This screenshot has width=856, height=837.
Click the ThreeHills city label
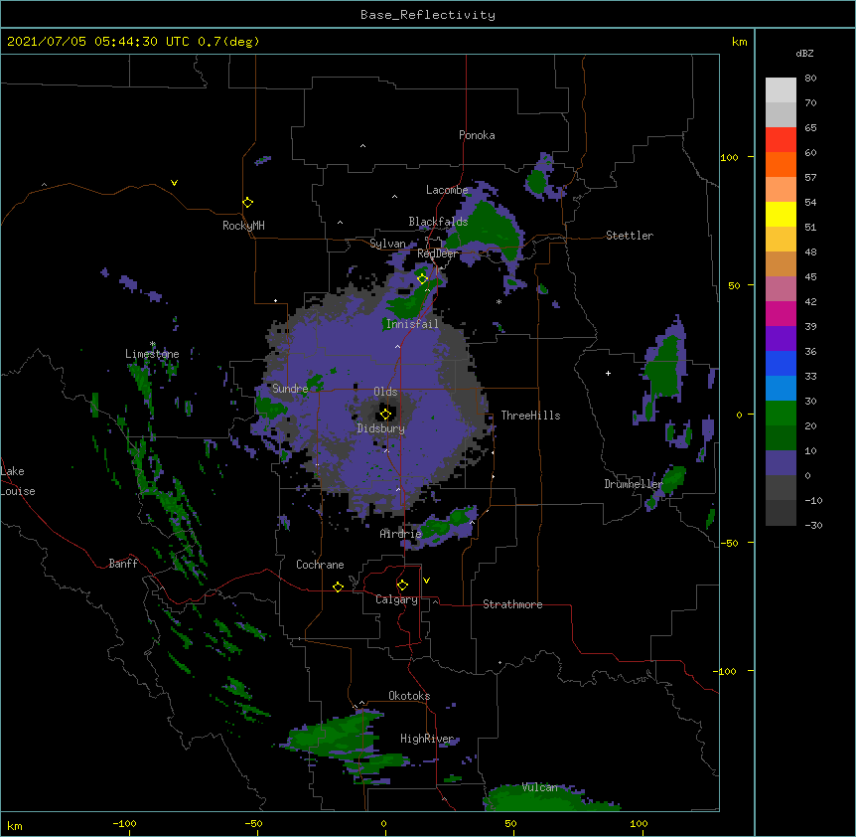coord(530,416)
